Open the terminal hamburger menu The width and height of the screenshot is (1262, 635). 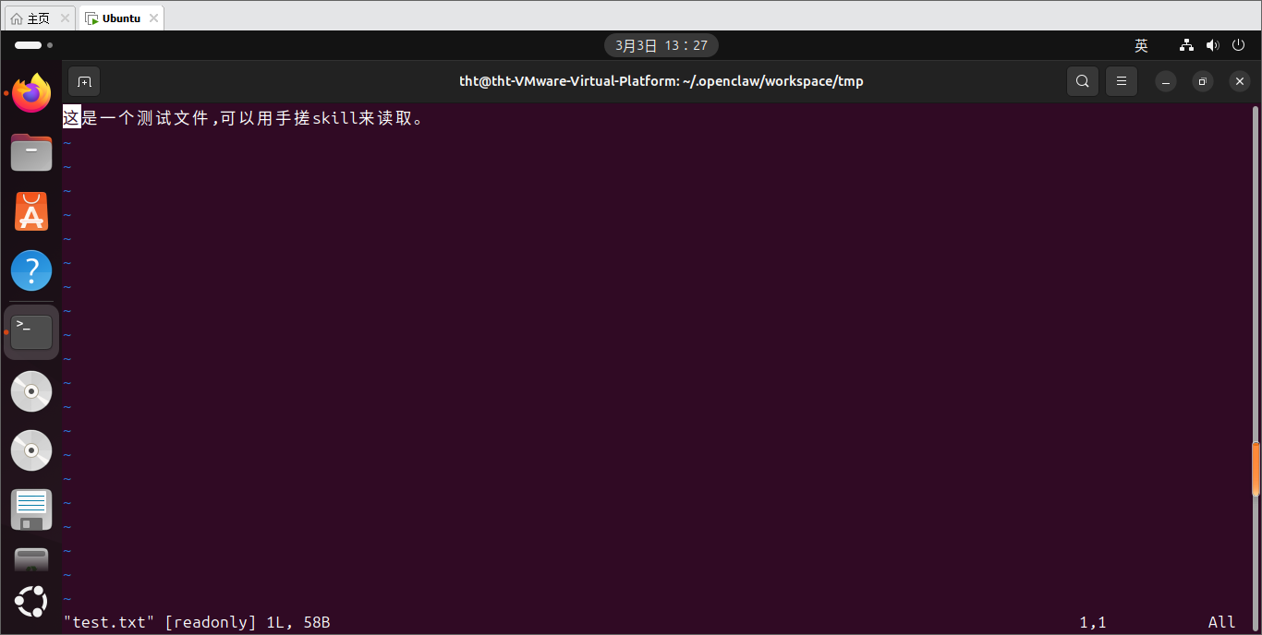click(x=1122, y=81)
